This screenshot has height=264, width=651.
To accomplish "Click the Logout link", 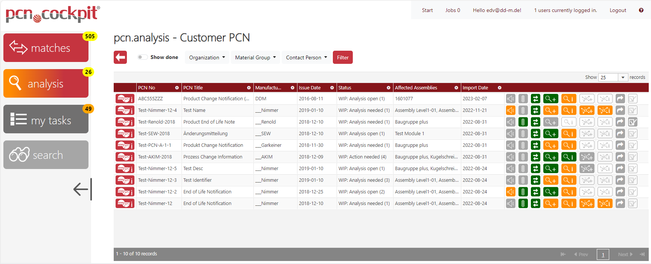I will pyautogui.click(x=618, y=10).
